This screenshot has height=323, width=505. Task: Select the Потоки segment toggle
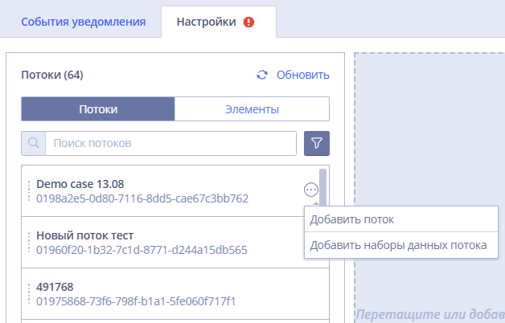[98, 109]
